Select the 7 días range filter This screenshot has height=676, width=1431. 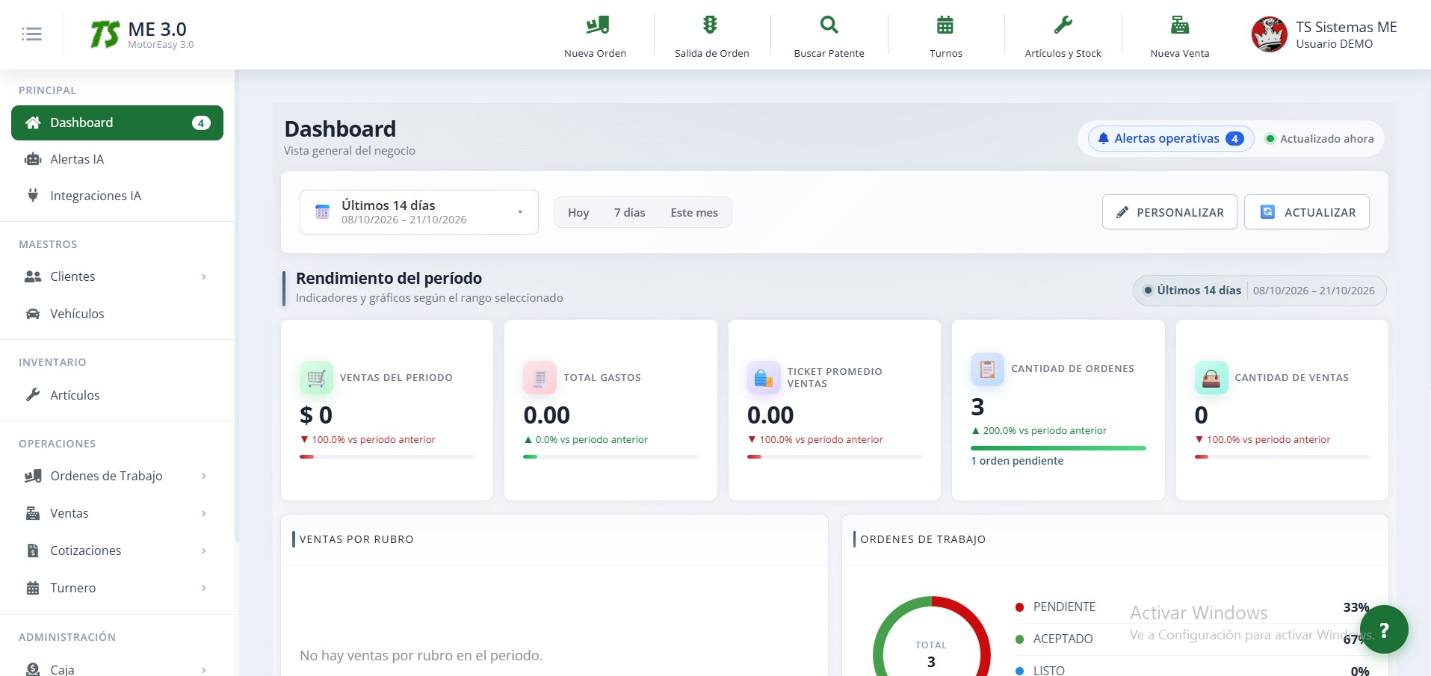point(629,212)
